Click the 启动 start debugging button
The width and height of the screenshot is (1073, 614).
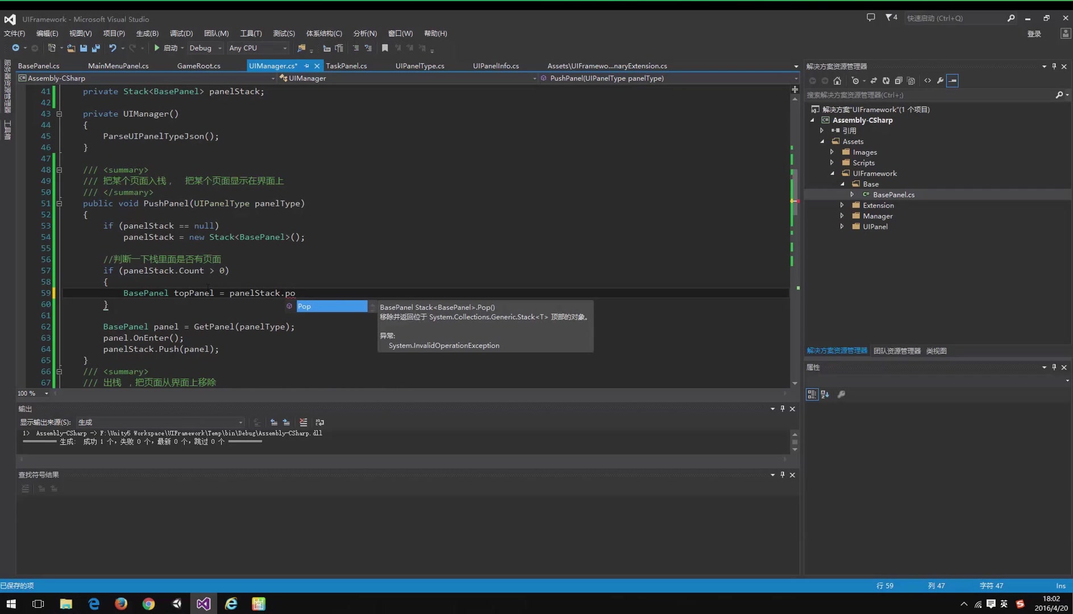click(x=167, y=48)
